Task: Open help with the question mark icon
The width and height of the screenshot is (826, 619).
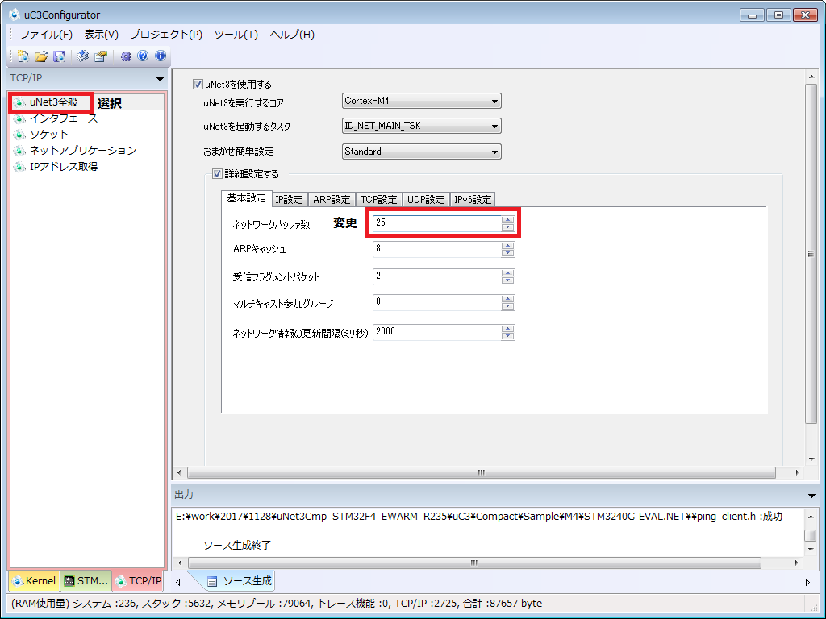Action: (x=143, y=56)
